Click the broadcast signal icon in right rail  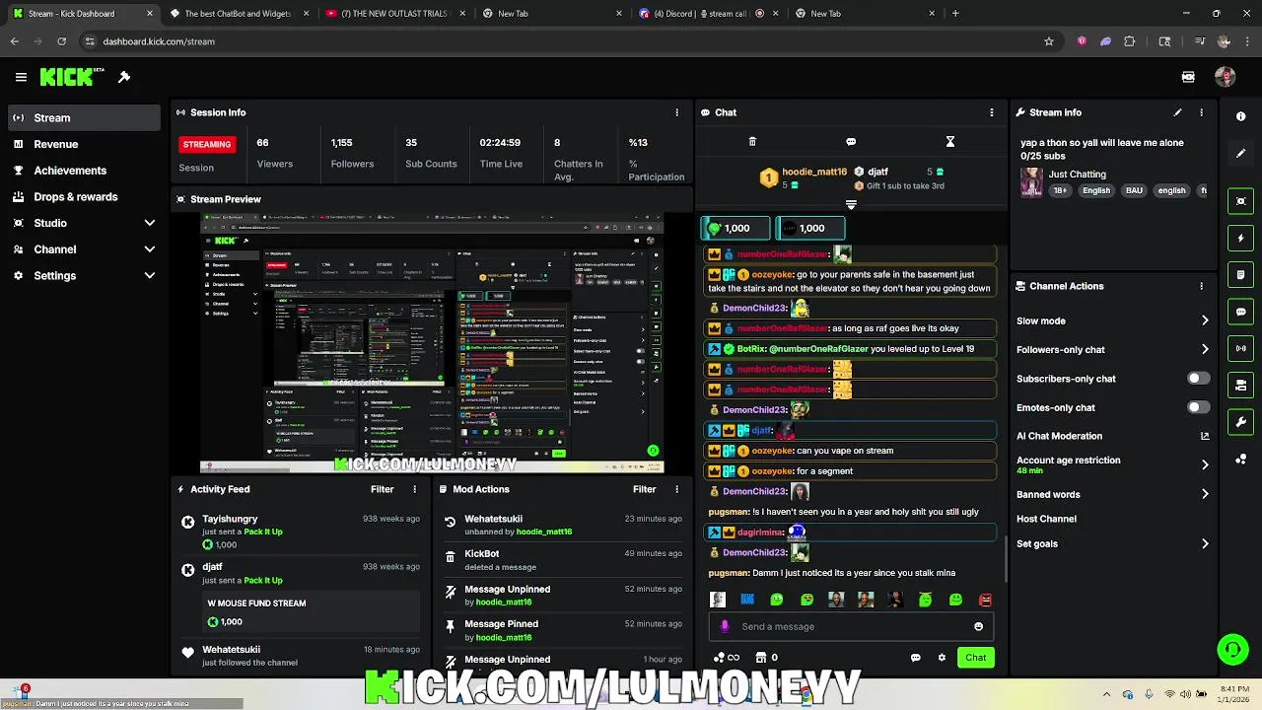click(1240, 348)
